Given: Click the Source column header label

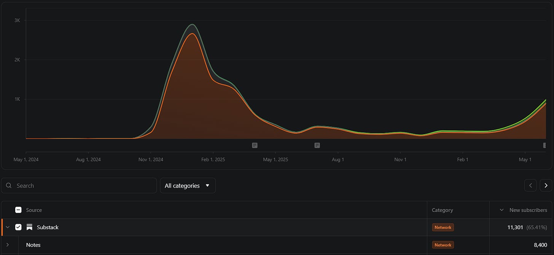Looking at the screenshot, I should (34, 210).
